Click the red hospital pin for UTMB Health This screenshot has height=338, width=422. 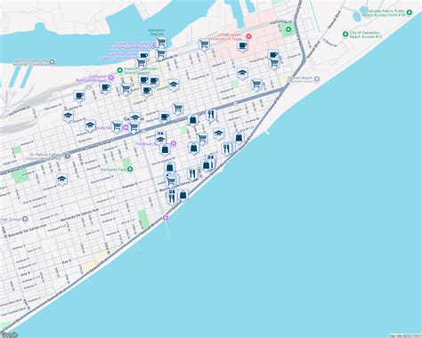tap(249, 36)
